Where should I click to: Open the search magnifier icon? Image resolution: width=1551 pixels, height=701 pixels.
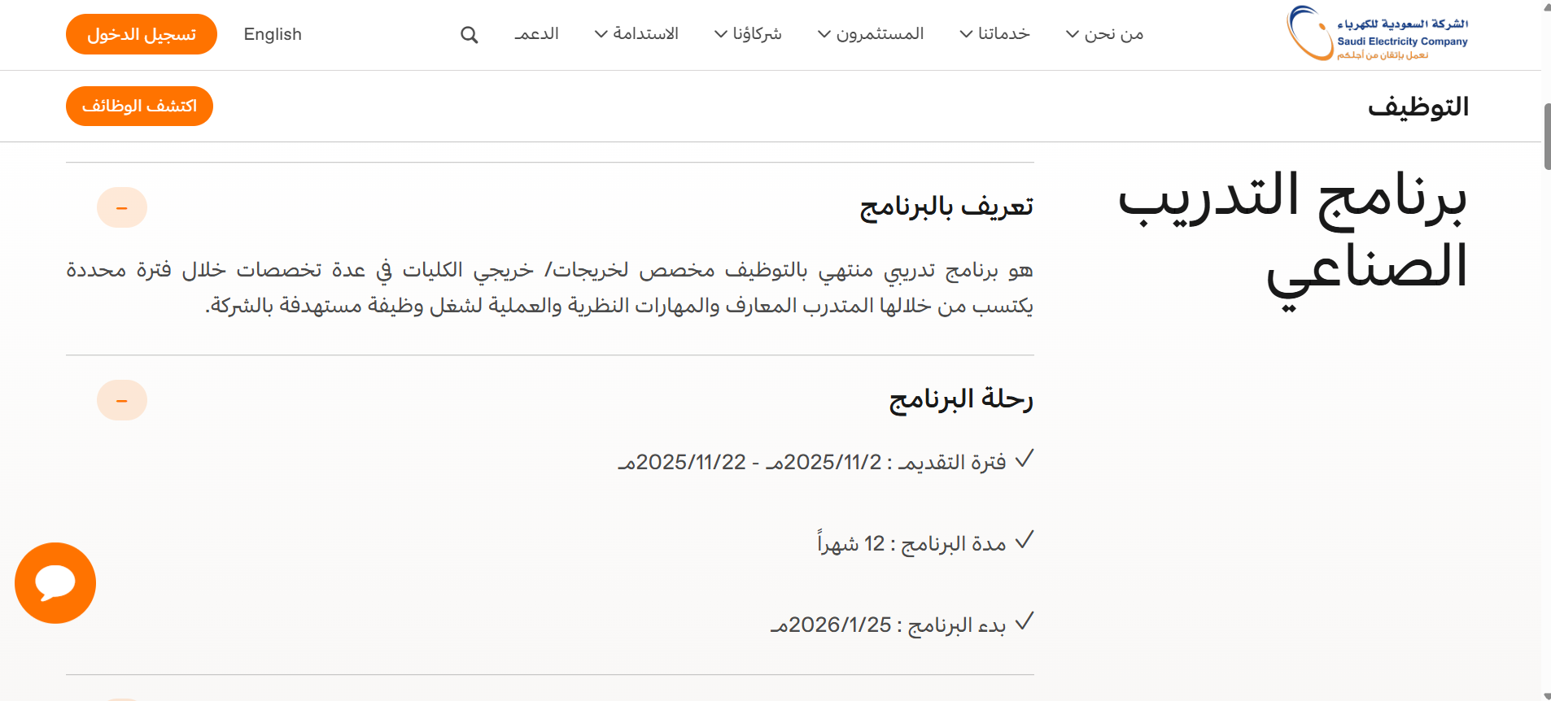[469, 35]
